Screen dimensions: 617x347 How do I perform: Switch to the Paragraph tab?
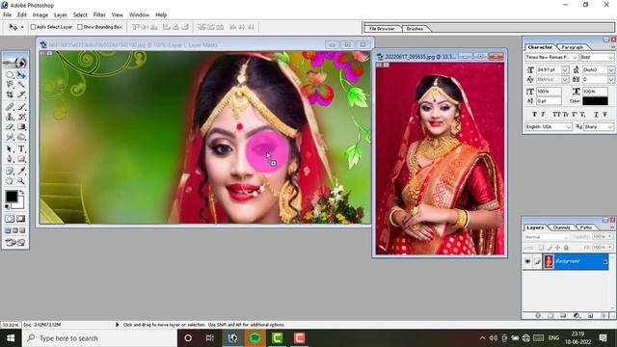[x=572, y=47]
